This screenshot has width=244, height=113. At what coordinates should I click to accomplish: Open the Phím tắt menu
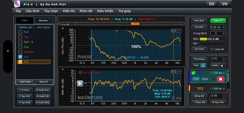[x=86, y=11]
